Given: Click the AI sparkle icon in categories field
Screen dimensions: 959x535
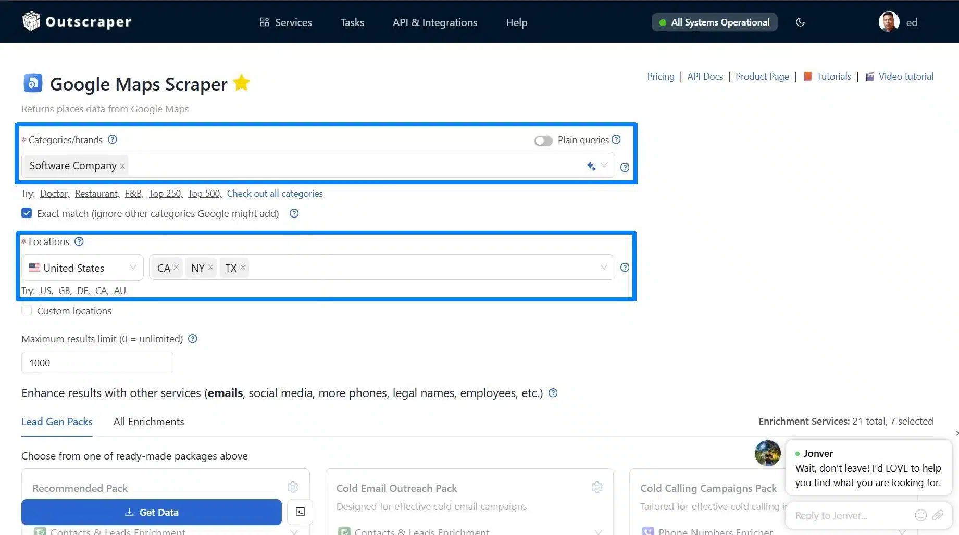Looking at the screenshot, I should [591, 166].
